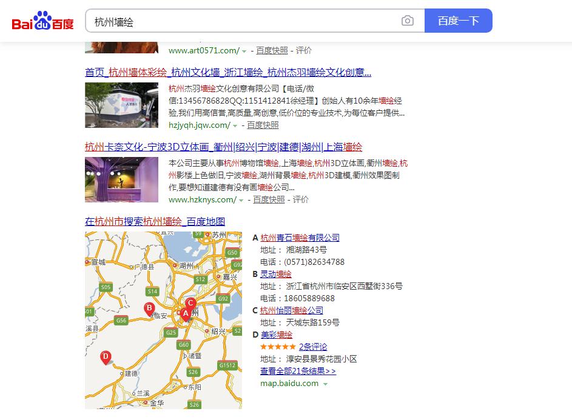Click address 天城东路159号
This screenshot has height=420, width=572.
312,322
